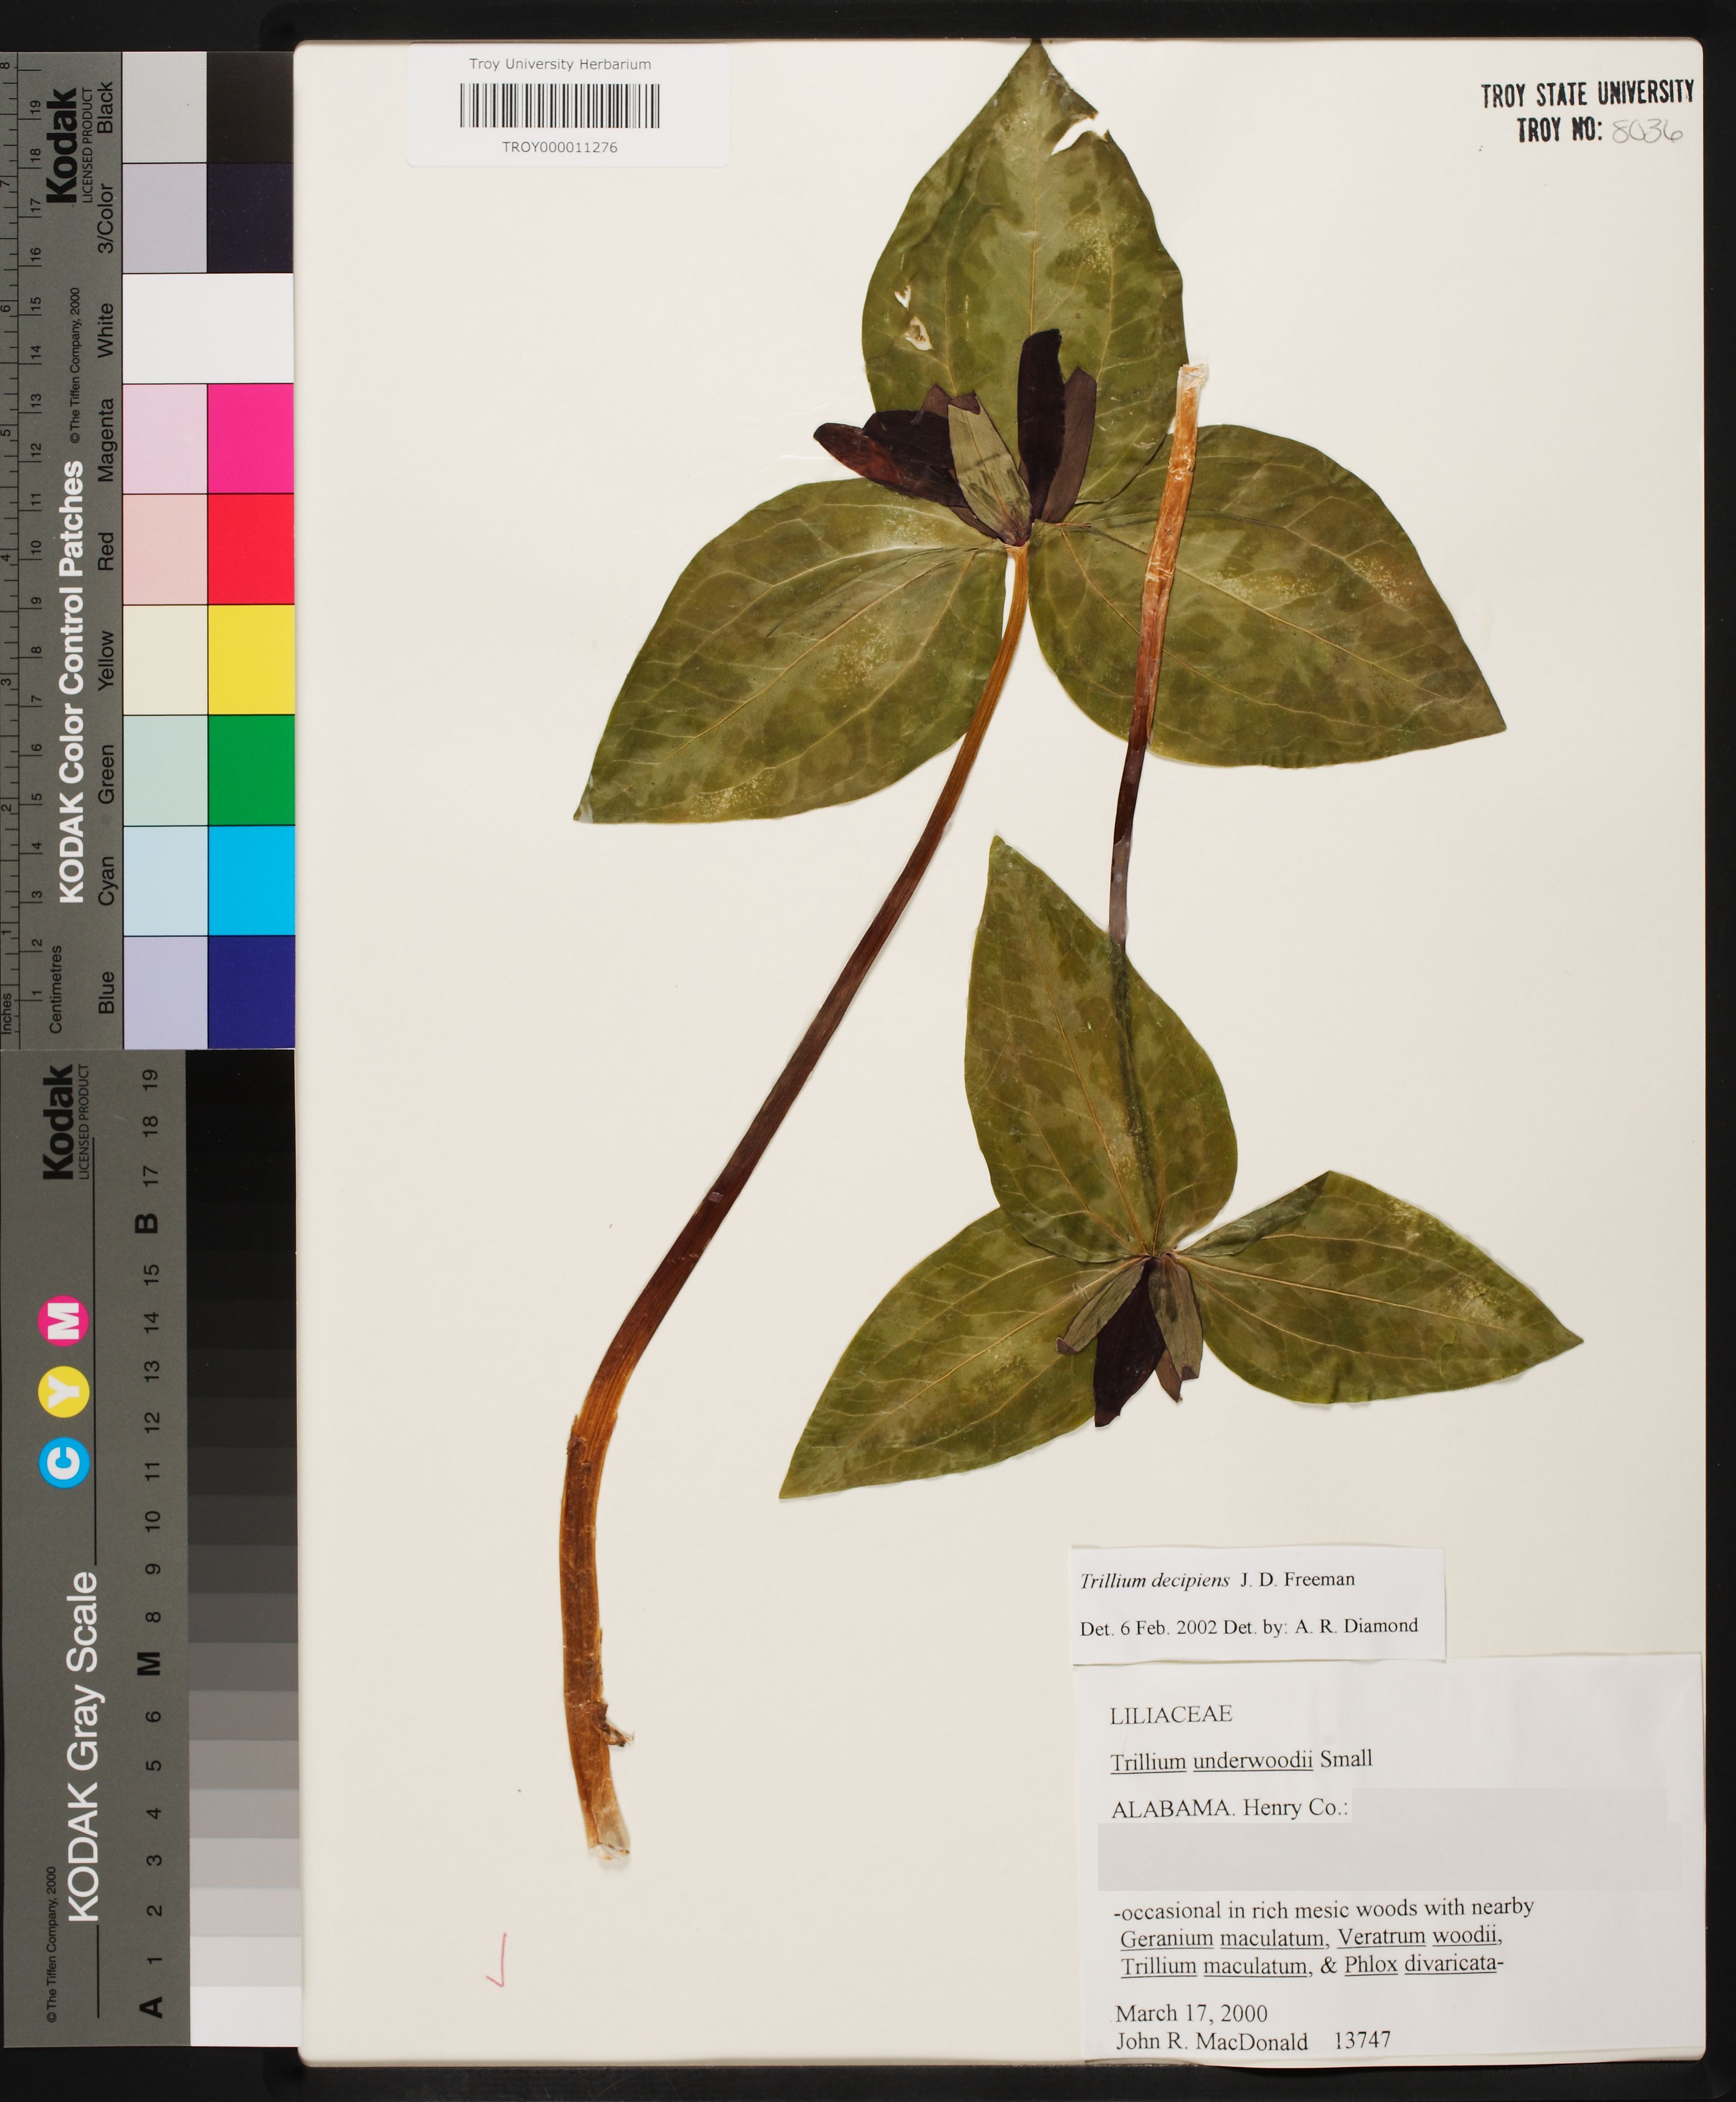Click the yellow Y circle icon
This screenshot has height=2102, width=1736.
pos(64,1392)
